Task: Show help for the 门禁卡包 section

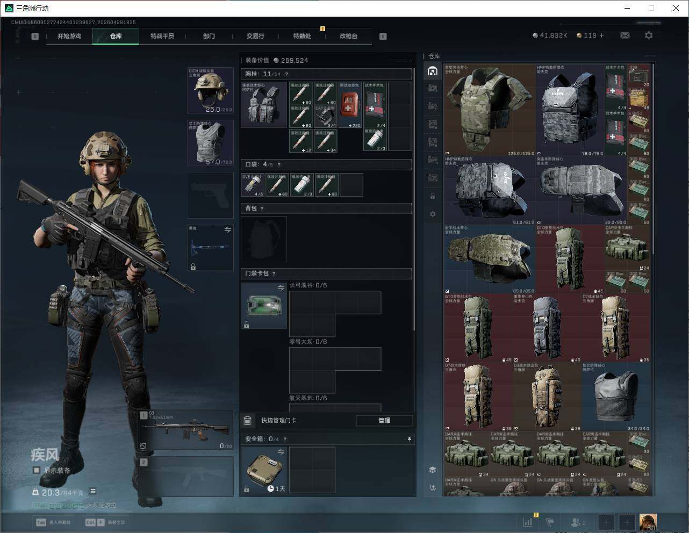Action: (x=274, y=273)
